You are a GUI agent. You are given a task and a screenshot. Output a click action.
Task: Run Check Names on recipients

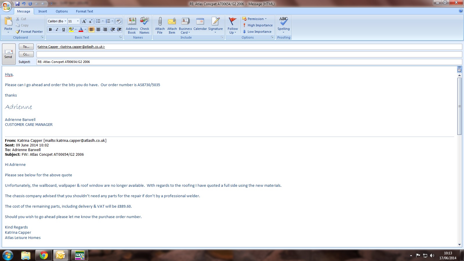[144, 26]
